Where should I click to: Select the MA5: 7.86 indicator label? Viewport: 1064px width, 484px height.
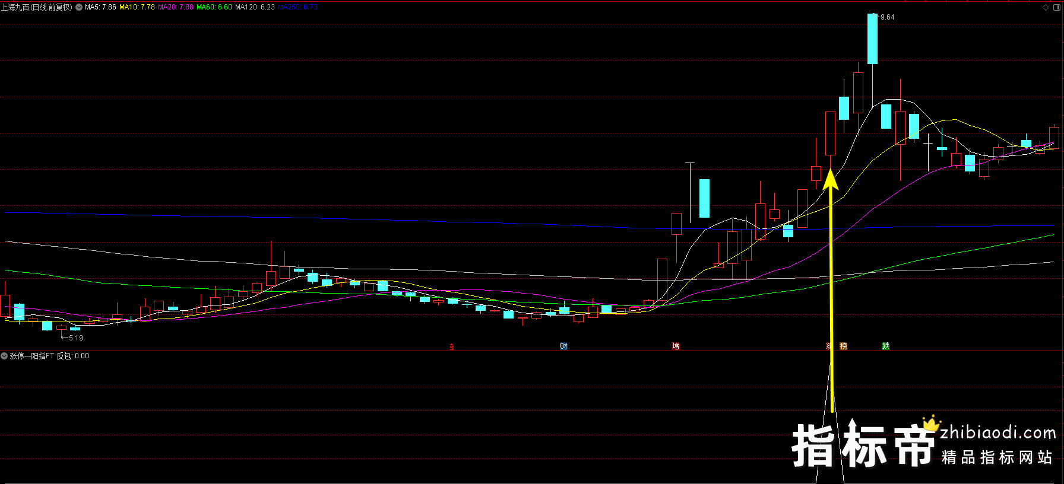click(x=100, y=7)
